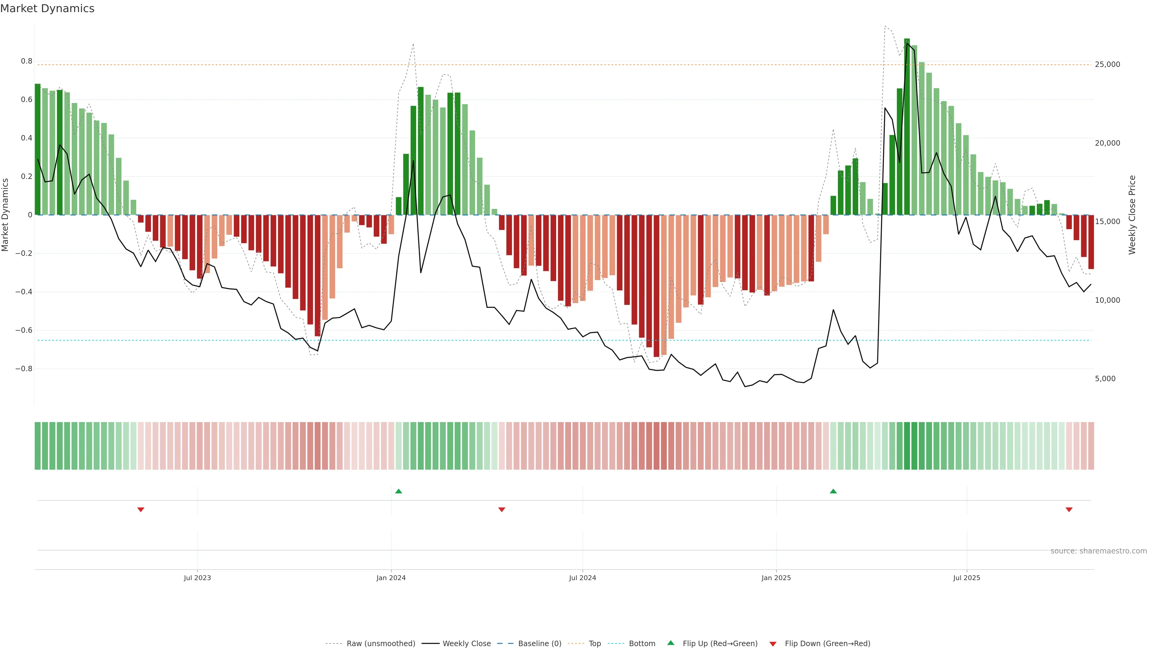Click the green Flip Up marker near Jan 2024
Image resolution: width=1162 pixels, height=654 pixels.
(x=398, y=491)
